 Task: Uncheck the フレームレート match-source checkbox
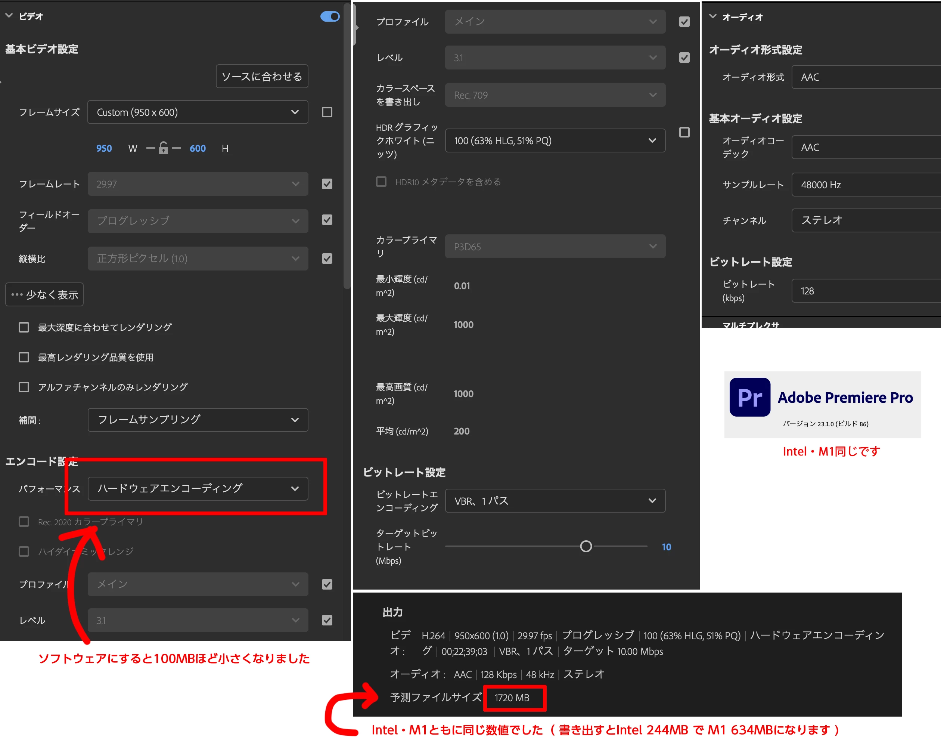(327, 183)
